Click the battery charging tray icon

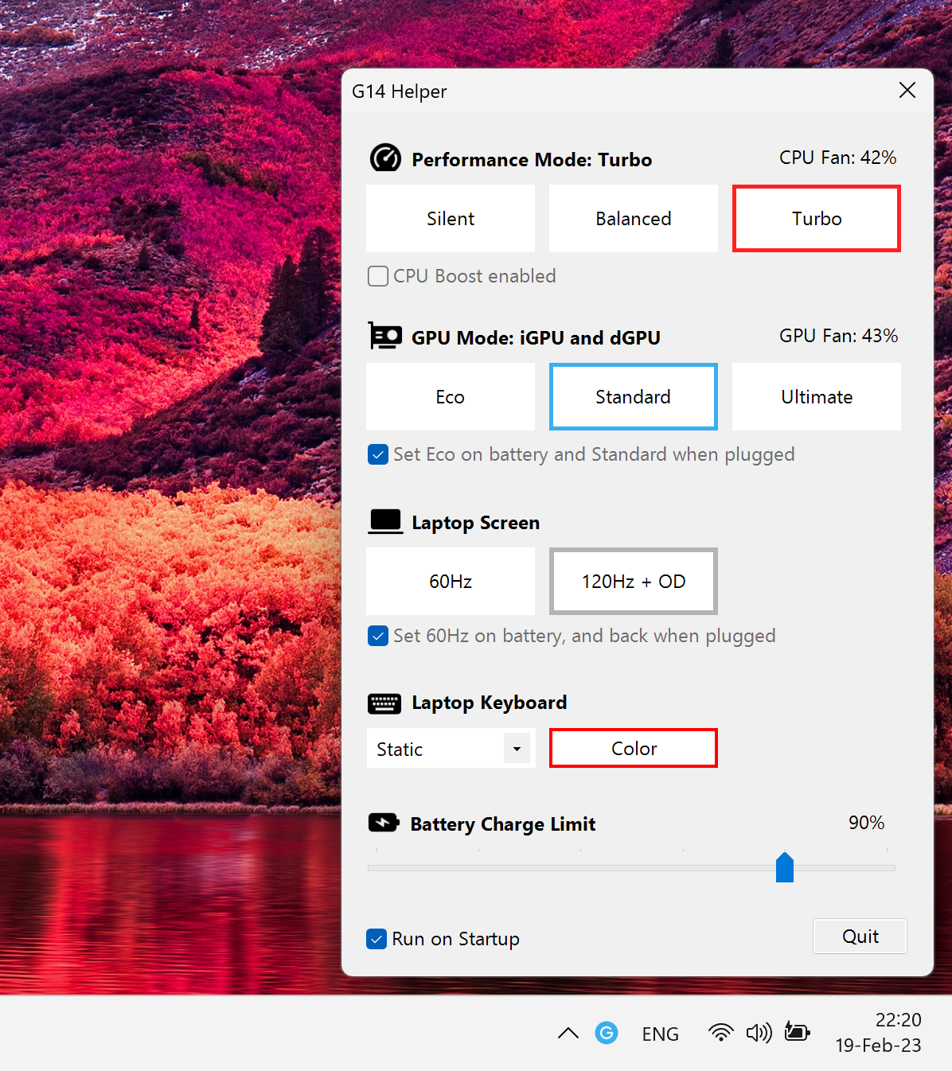[x=797, y=1033]
